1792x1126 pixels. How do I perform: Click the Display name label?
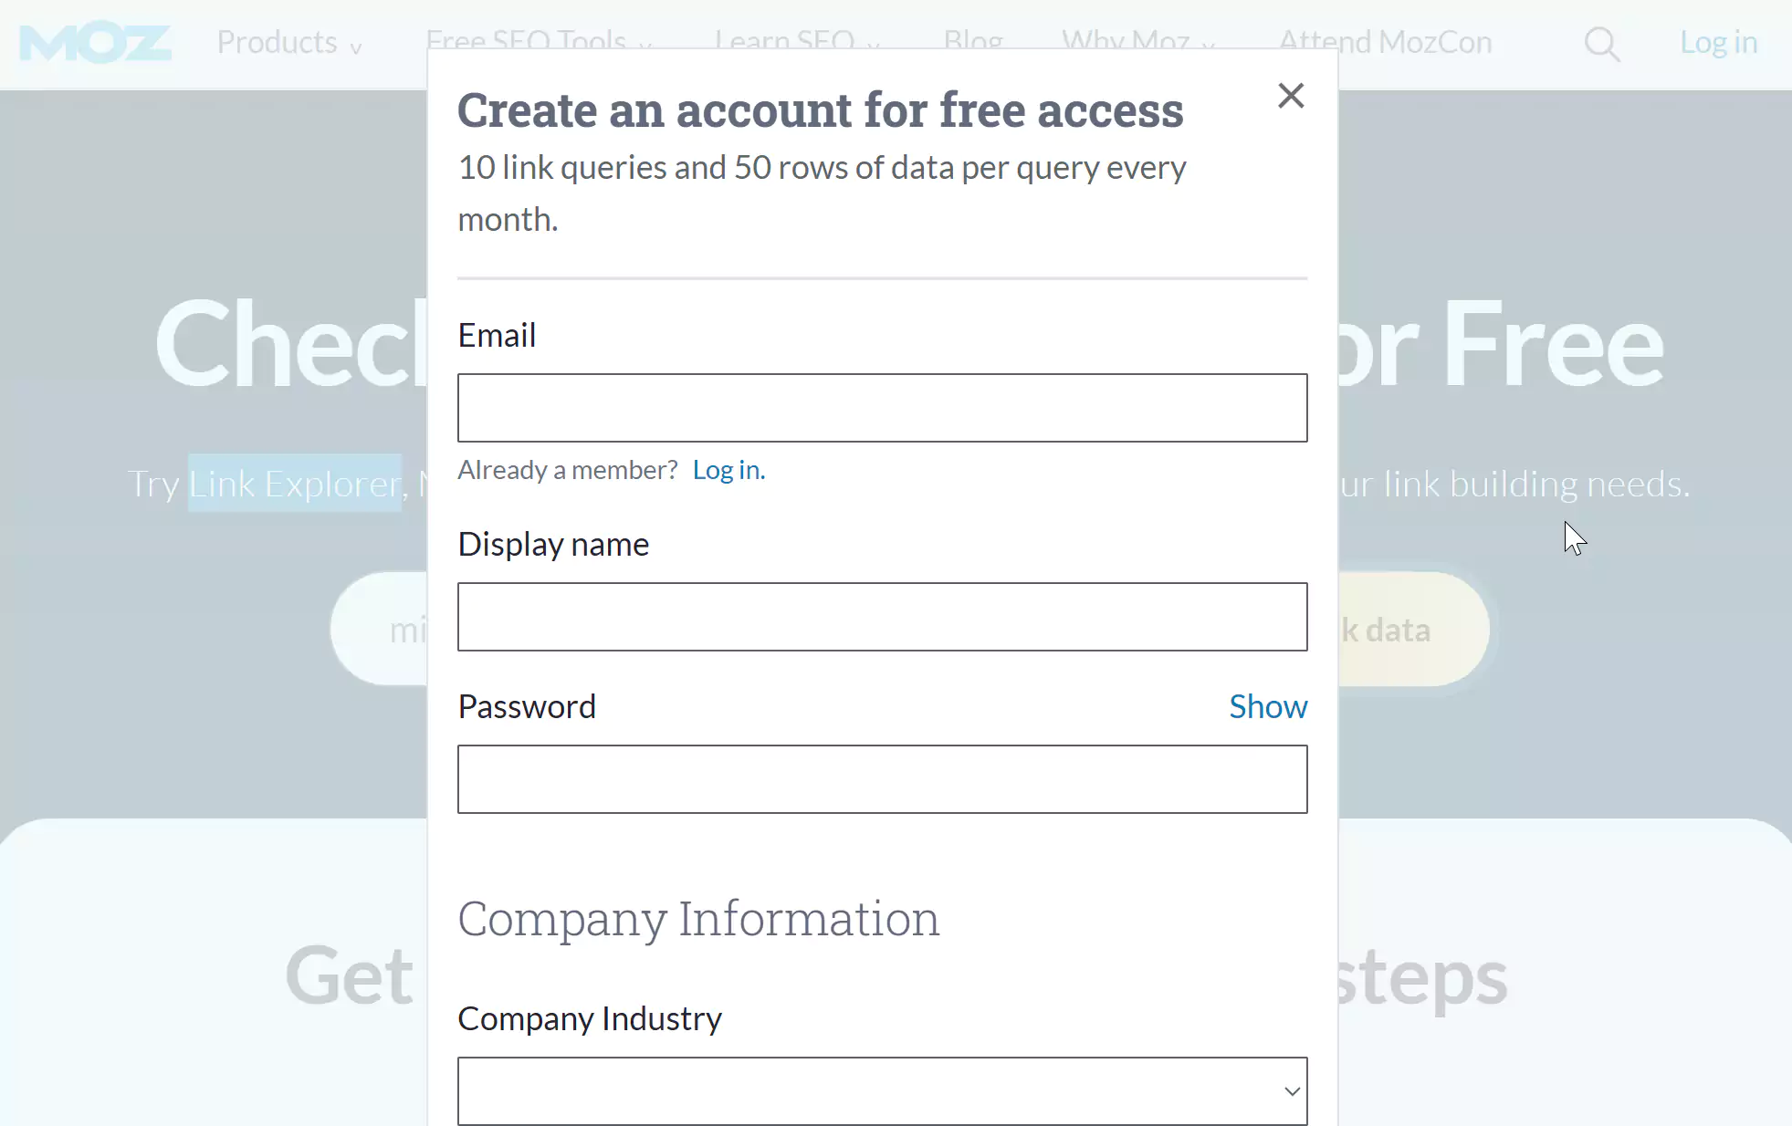[553, 544]
